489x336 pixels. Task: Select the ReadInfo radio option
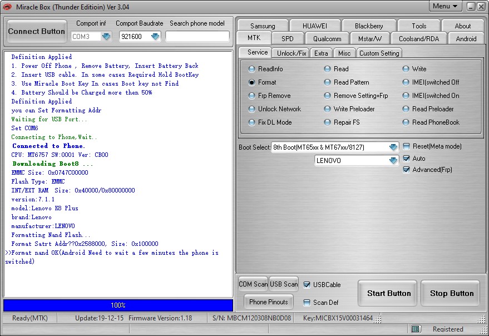click(265, 69)
